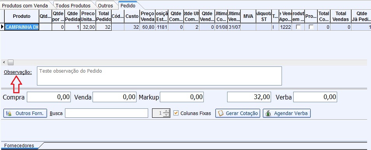This screenshot has height=150, width=371.
Task: Click the last sale date cell 31/07
Action: pyautogui.click(x=234, y=27)
